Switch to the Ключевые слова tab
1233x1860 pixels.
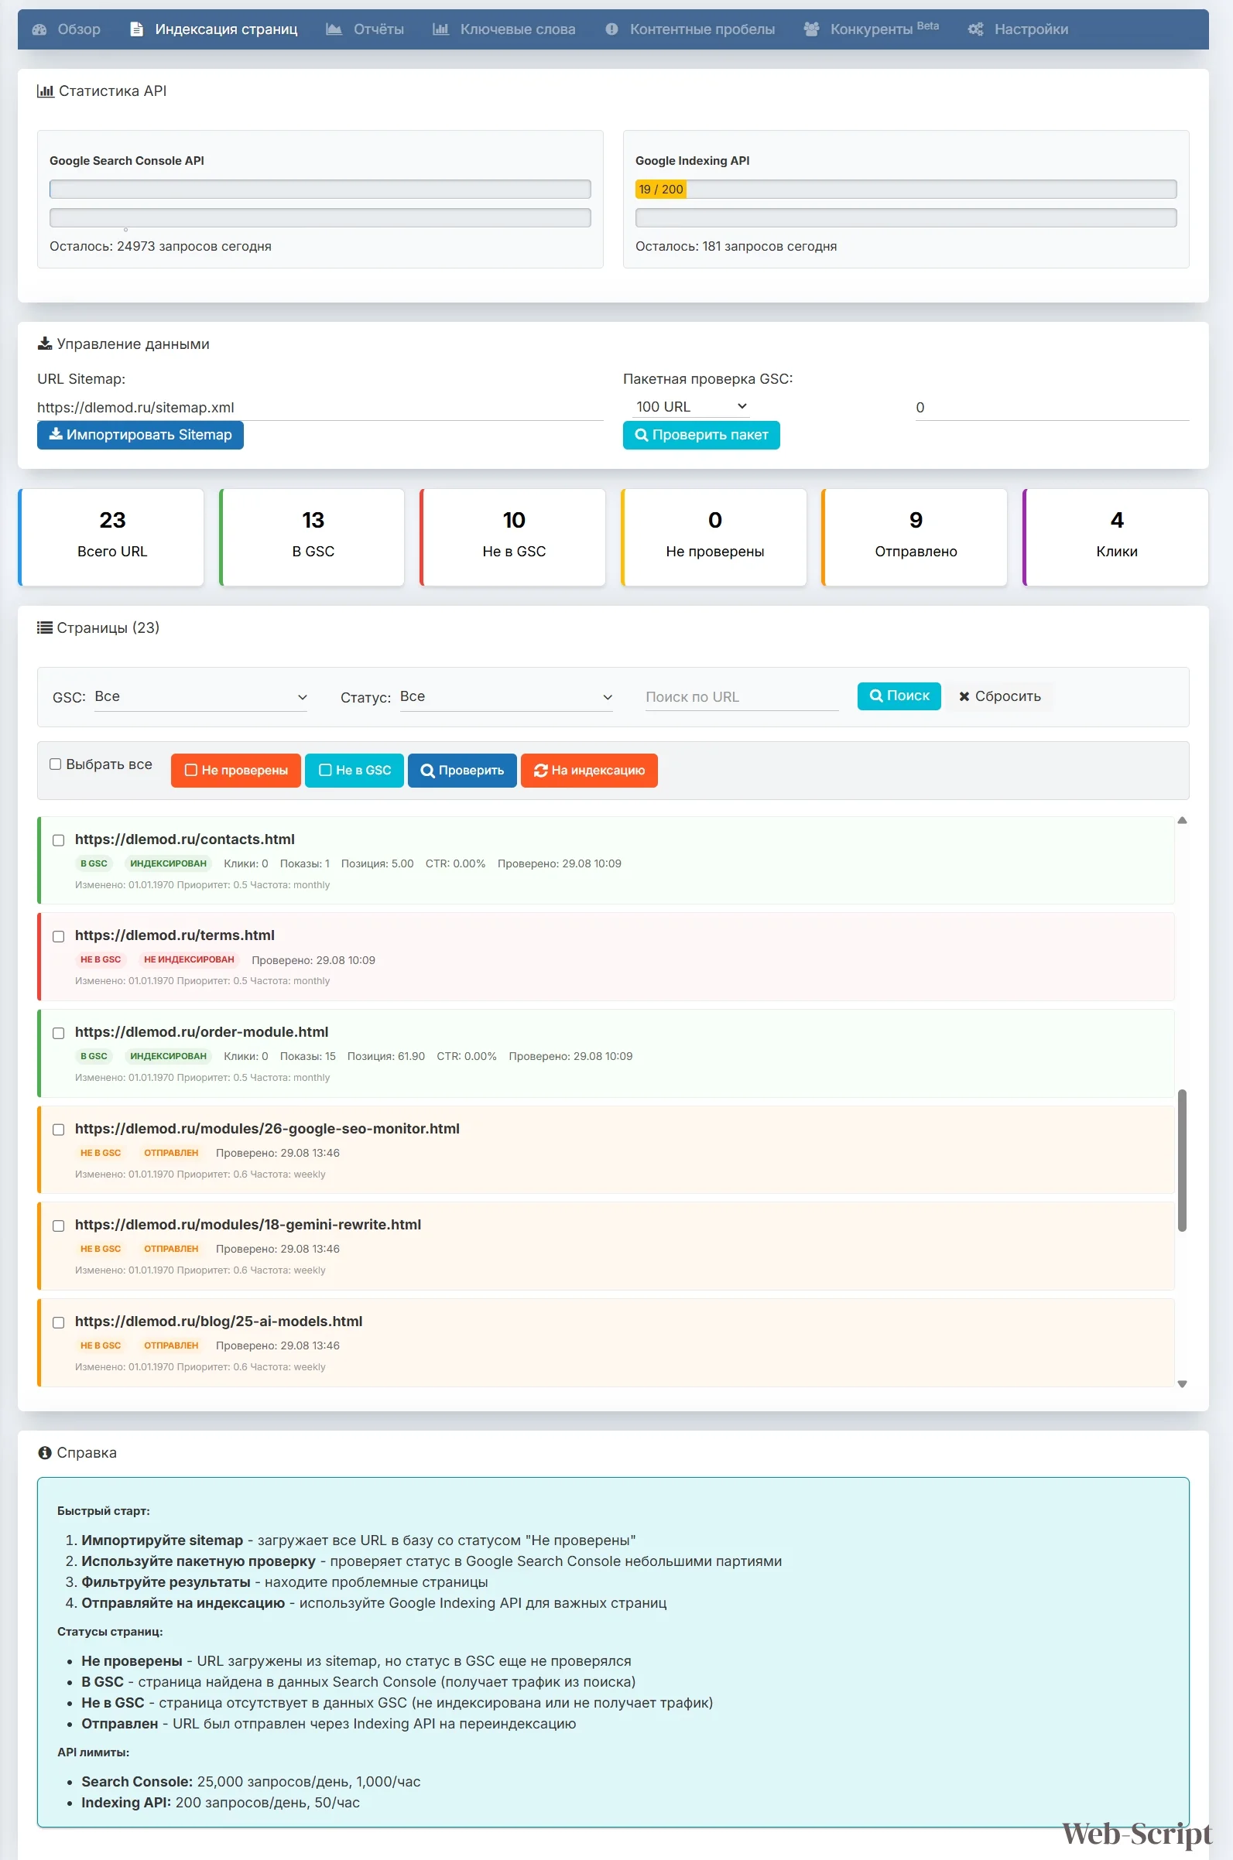coord(516,29)
